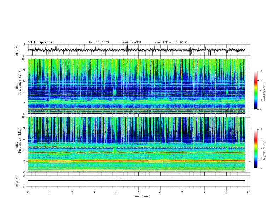
Task: Select the "Jan. 10, 2025" date text
Action: tap(99, 42)
